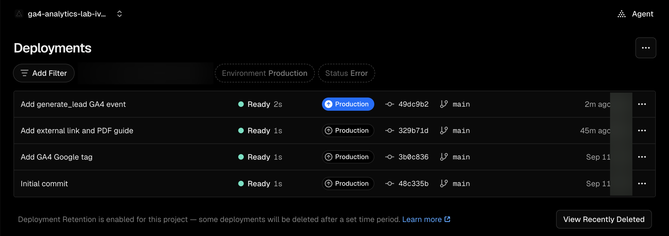Screen dimensions: 669x236
Task: Click the commit icon beside 329b71d
Action: pyautogui.click(x=389, y=131)
